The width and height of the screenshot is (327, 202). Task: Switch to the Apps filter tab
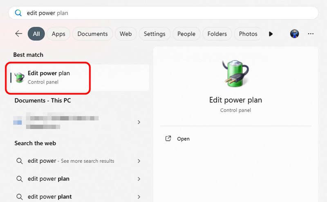click(x=58, y=34)
